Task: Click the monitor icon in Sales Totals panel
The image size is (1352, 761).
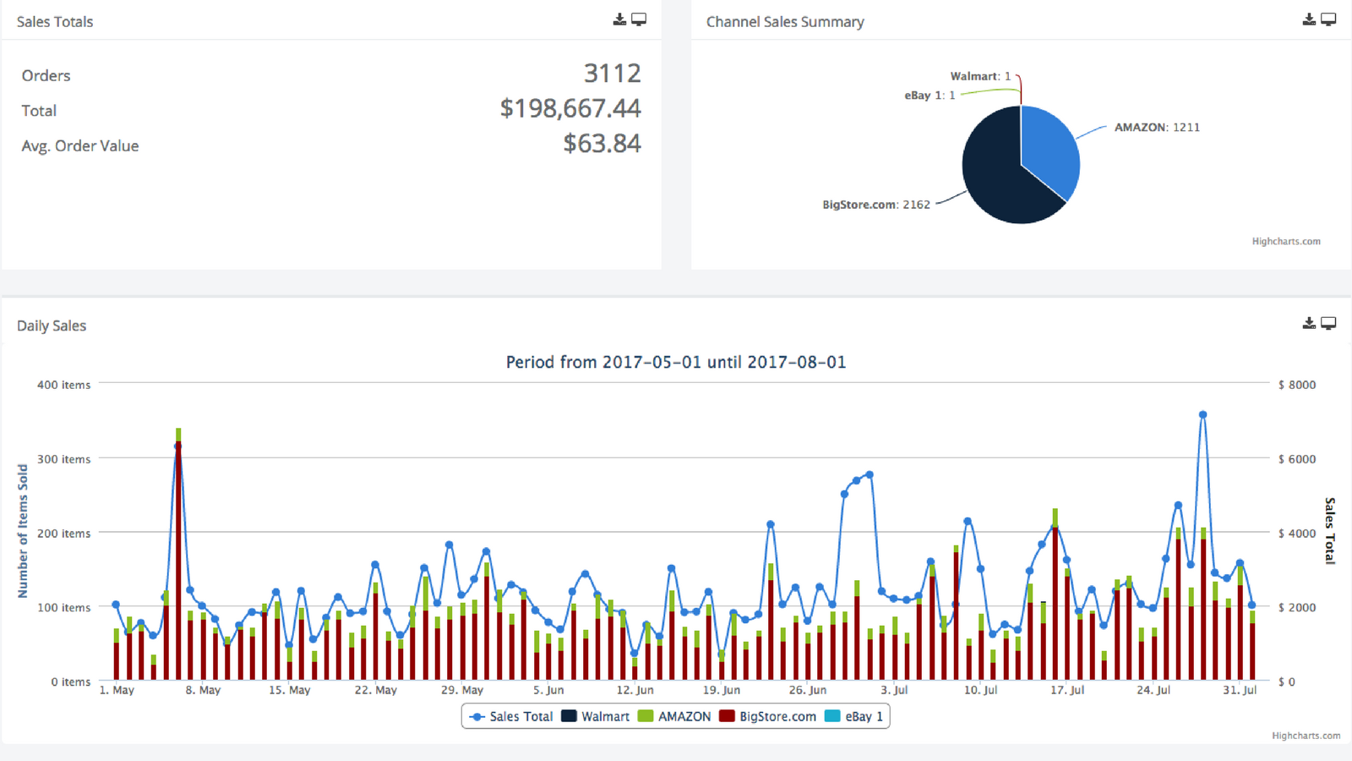Action: [639, 19]
